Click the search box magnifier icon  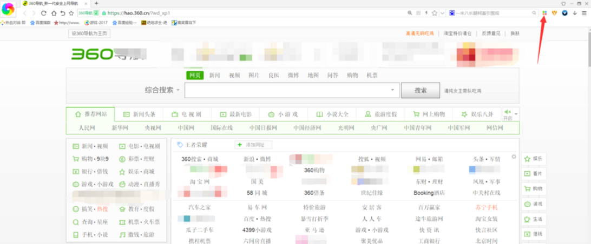coord(534,13)
